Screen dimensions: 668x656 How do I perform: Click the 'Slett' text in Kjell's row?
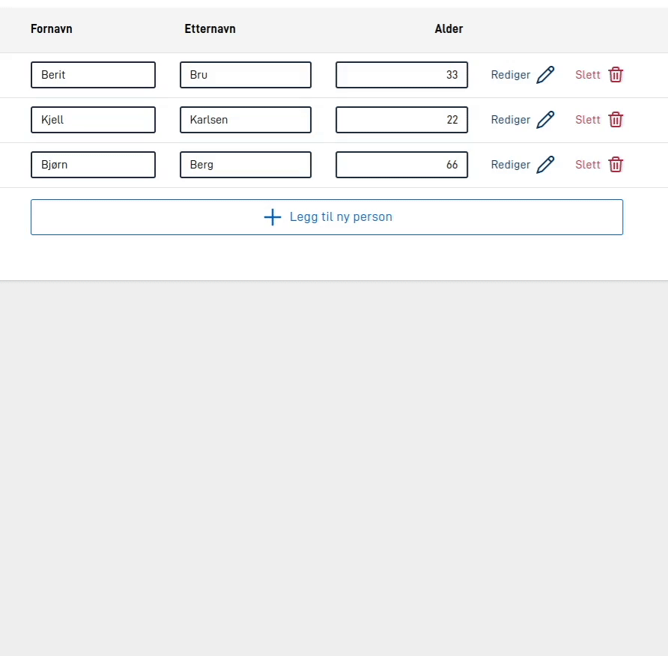[588, 120]
